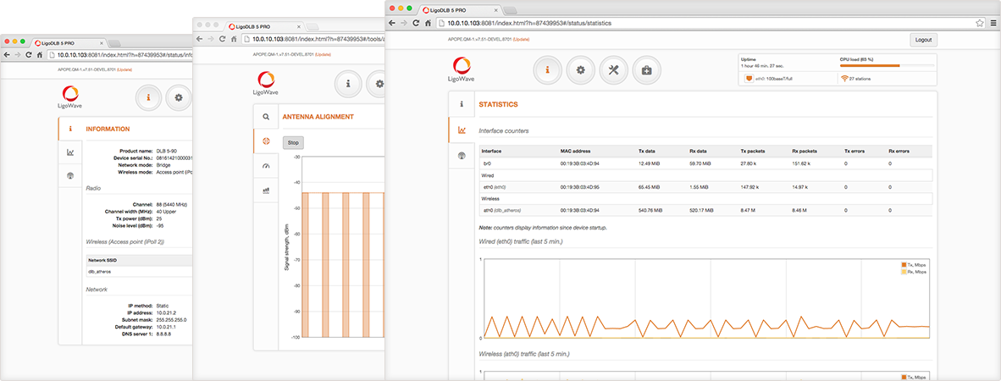The height and width of the screenshot is (381, 1001).
Task: Open the Chrome hamburger menu
Action: 993,23
